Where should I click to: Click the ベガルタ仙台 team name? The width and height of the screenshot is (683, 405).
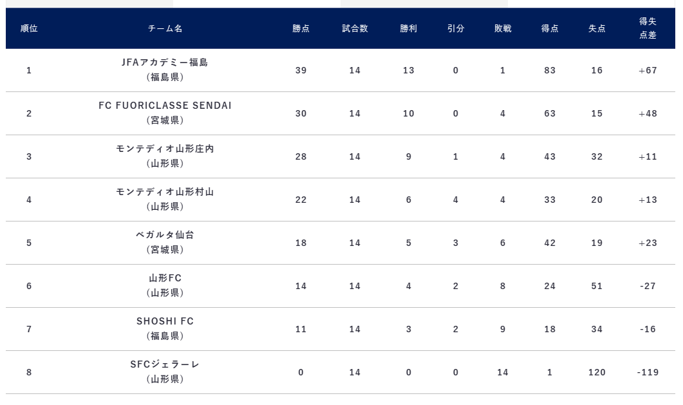click(165, 235)
